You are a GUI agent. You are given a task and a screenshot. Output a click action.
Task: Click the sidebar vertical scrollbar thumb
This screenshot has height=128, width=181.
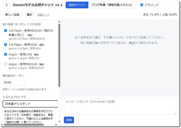click(59, 55)
